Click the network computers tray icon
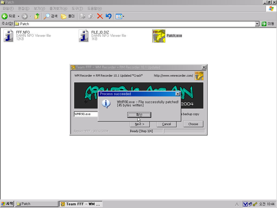Viewport: 277px width, 208px height. point(250,204)
